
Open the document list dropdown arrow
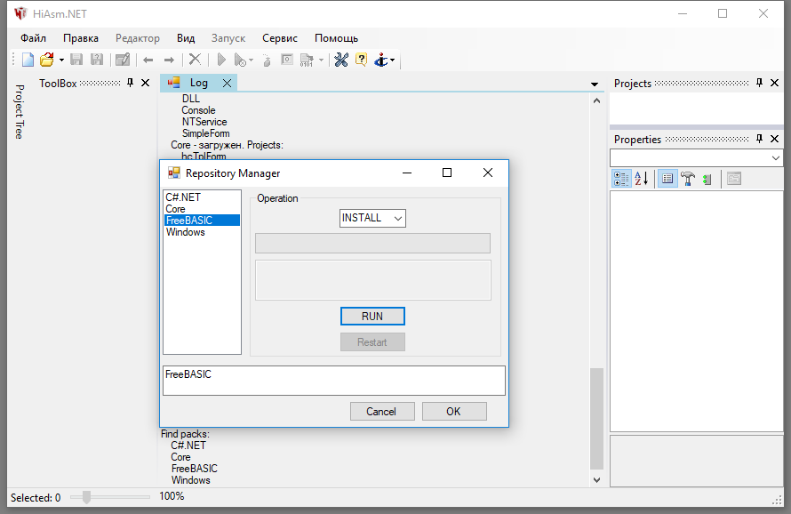595,84
